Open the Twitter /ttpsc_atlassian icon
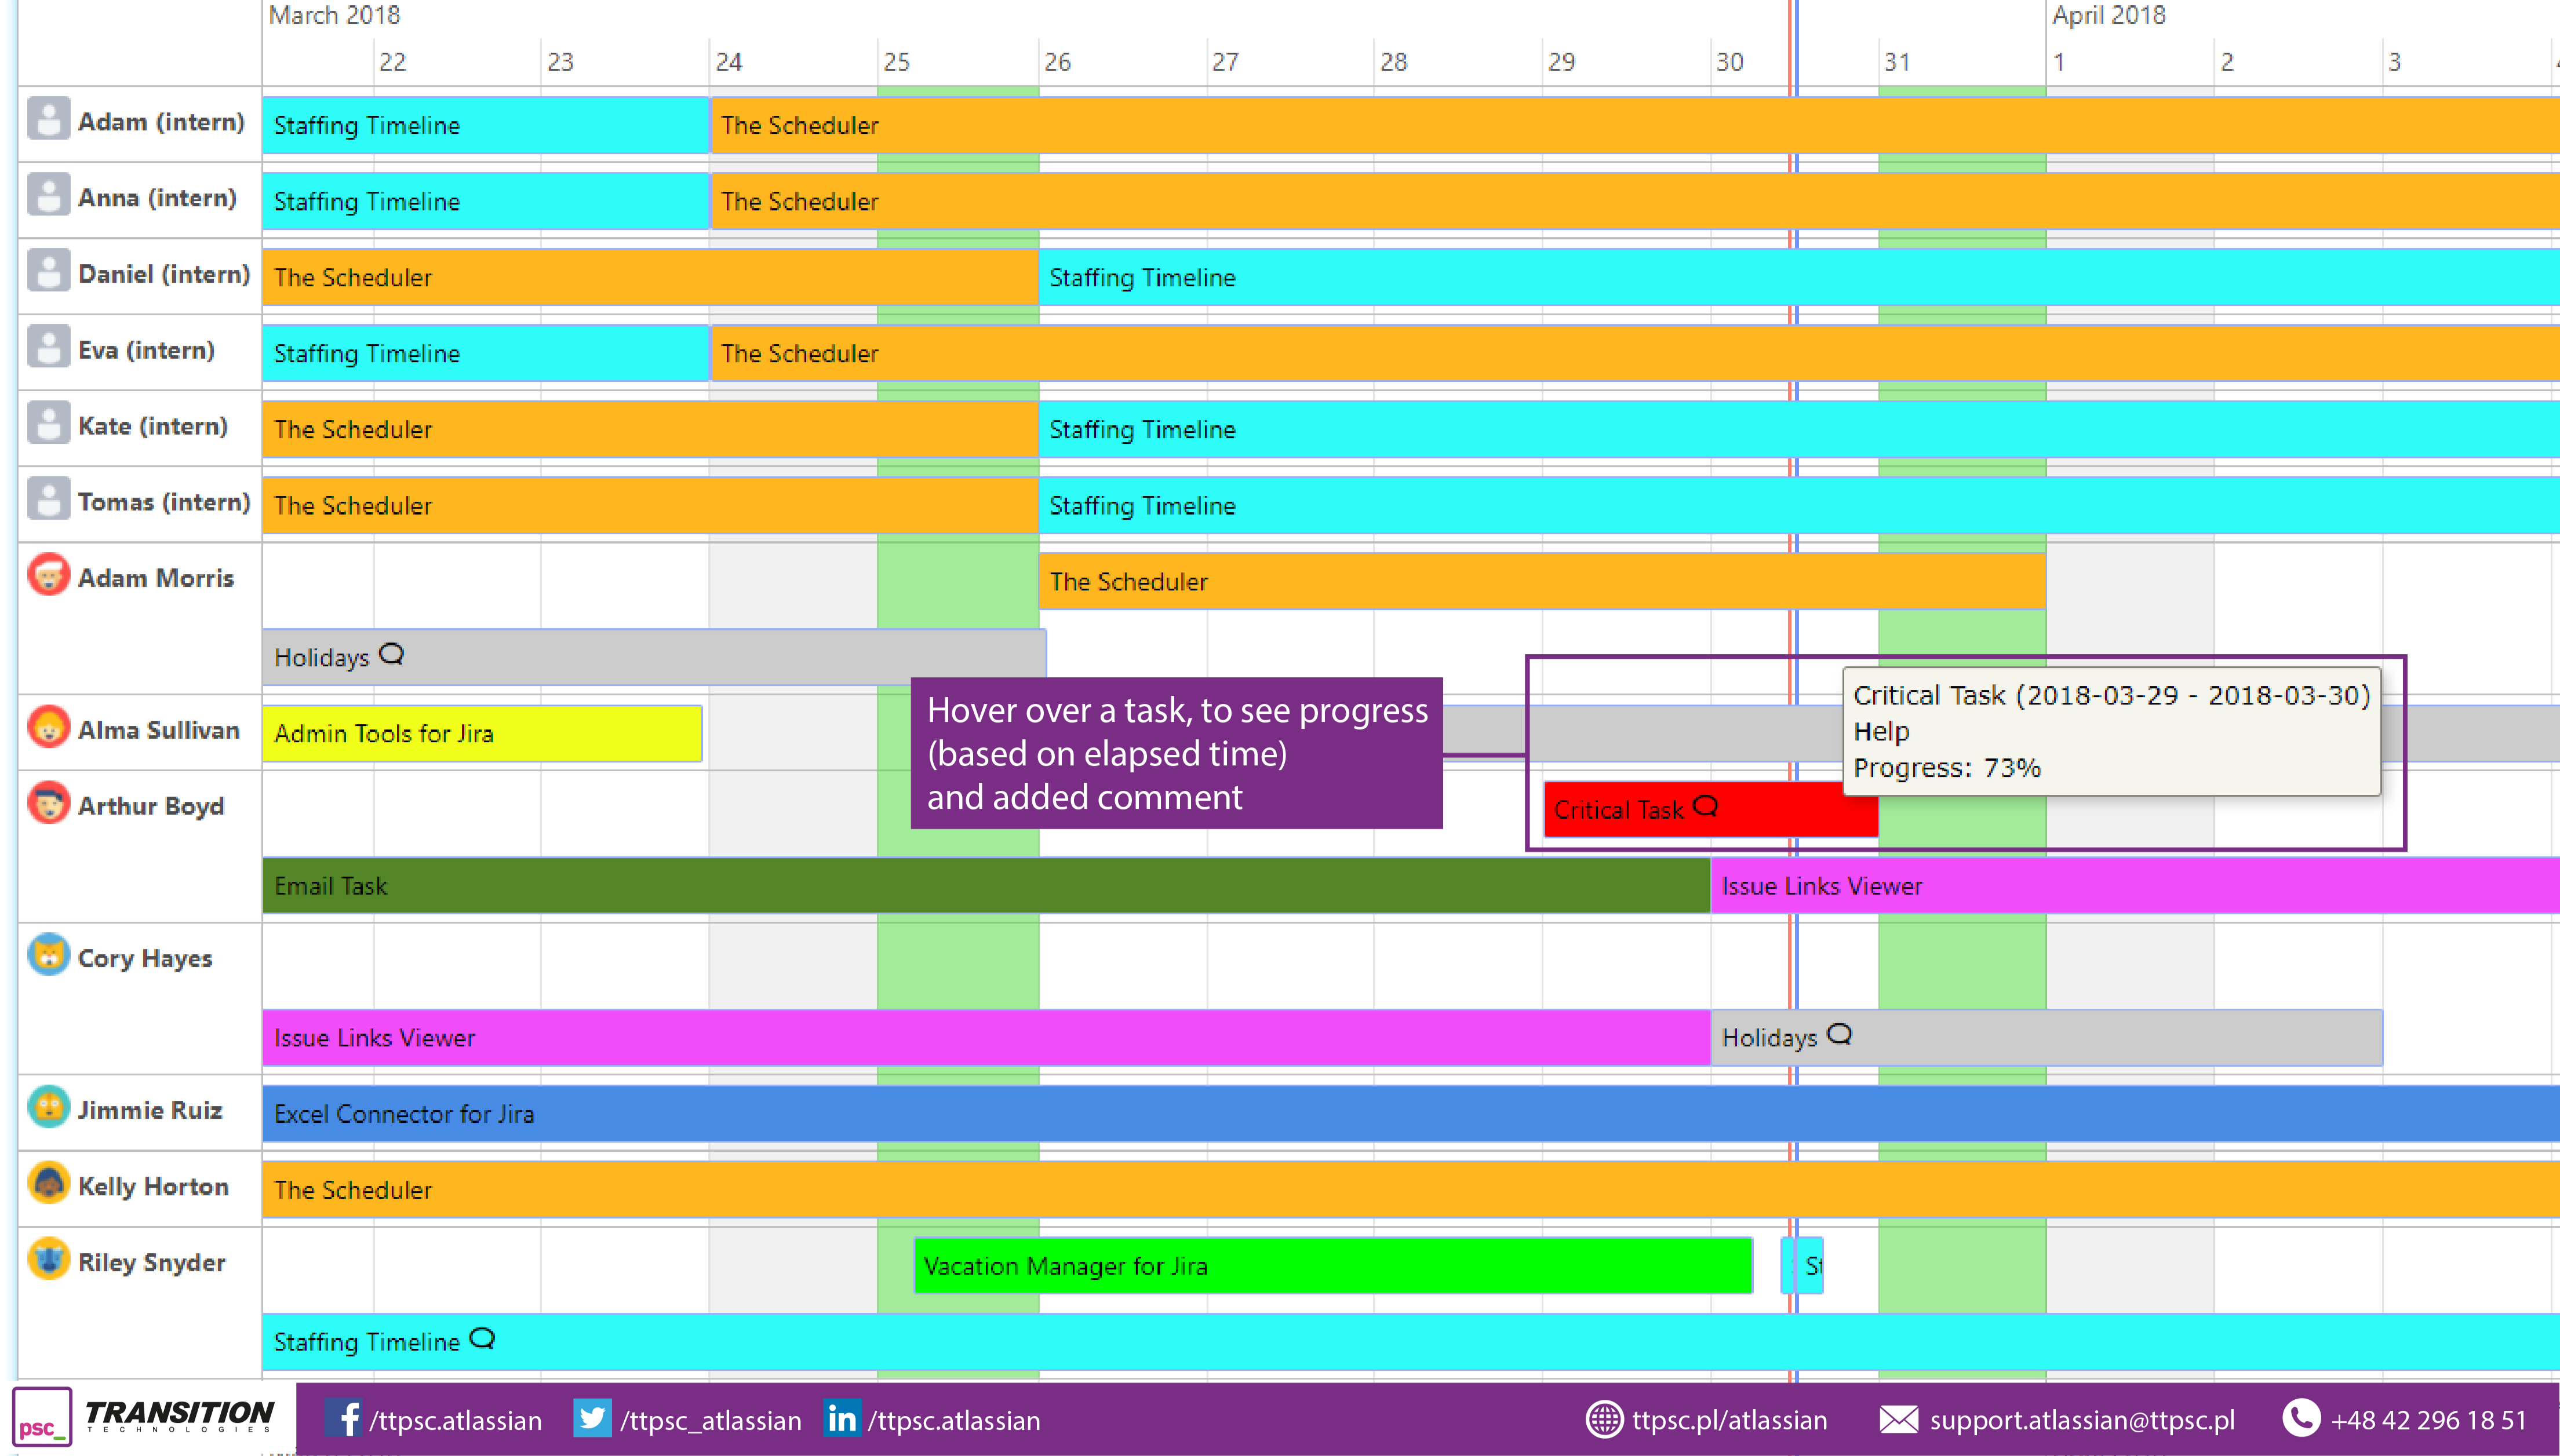 [592, 1419]
